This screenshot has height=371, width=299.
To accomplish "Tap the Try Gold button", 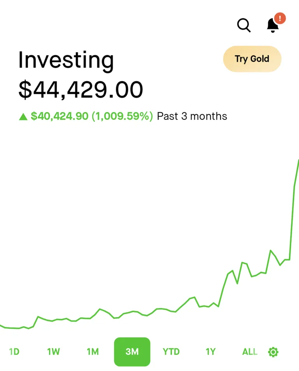I will (x=252, y=59).
